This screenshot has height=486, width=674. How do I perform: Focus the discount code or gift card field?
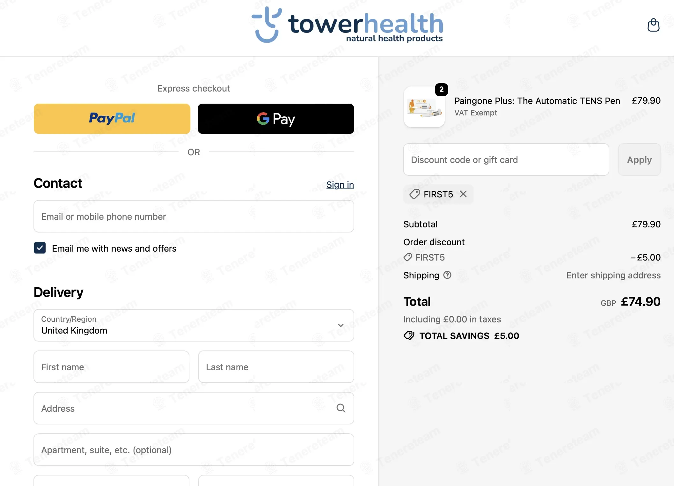(506, 159)
